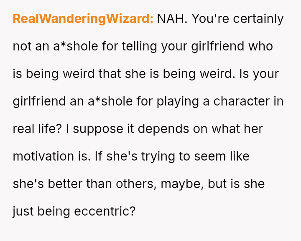This screenshot has height=241, width=301.
Task: Click the word "eccentric?" at the end
Action: 105,211
